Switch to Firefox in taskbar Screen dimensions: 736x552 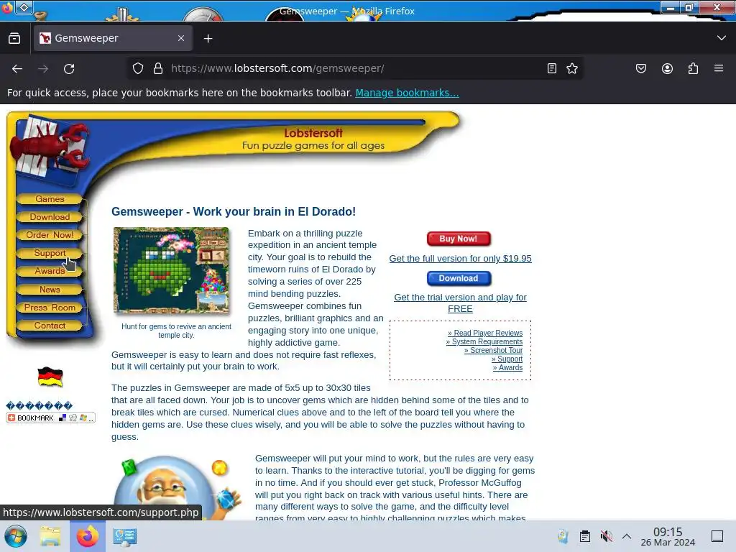pos(88,536)
